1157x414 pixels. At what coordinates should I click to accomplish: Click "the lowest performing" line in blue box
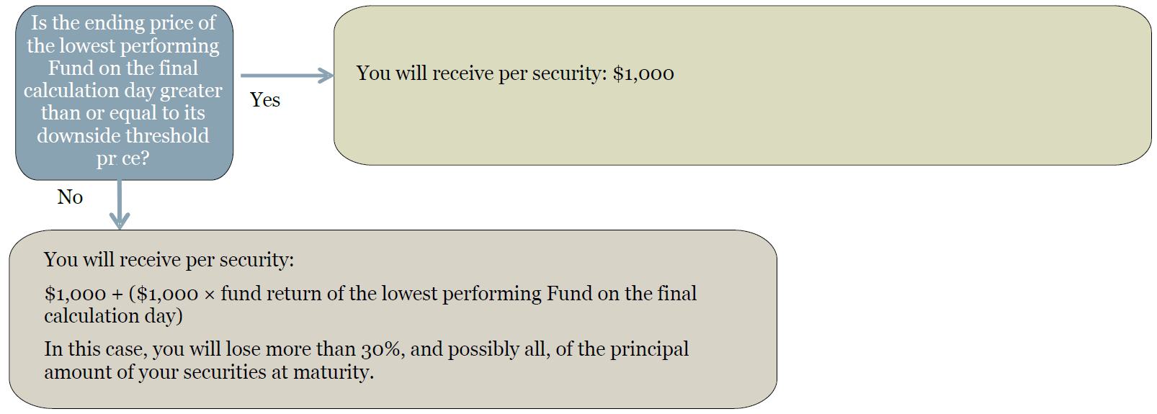[x=123, y=46]
